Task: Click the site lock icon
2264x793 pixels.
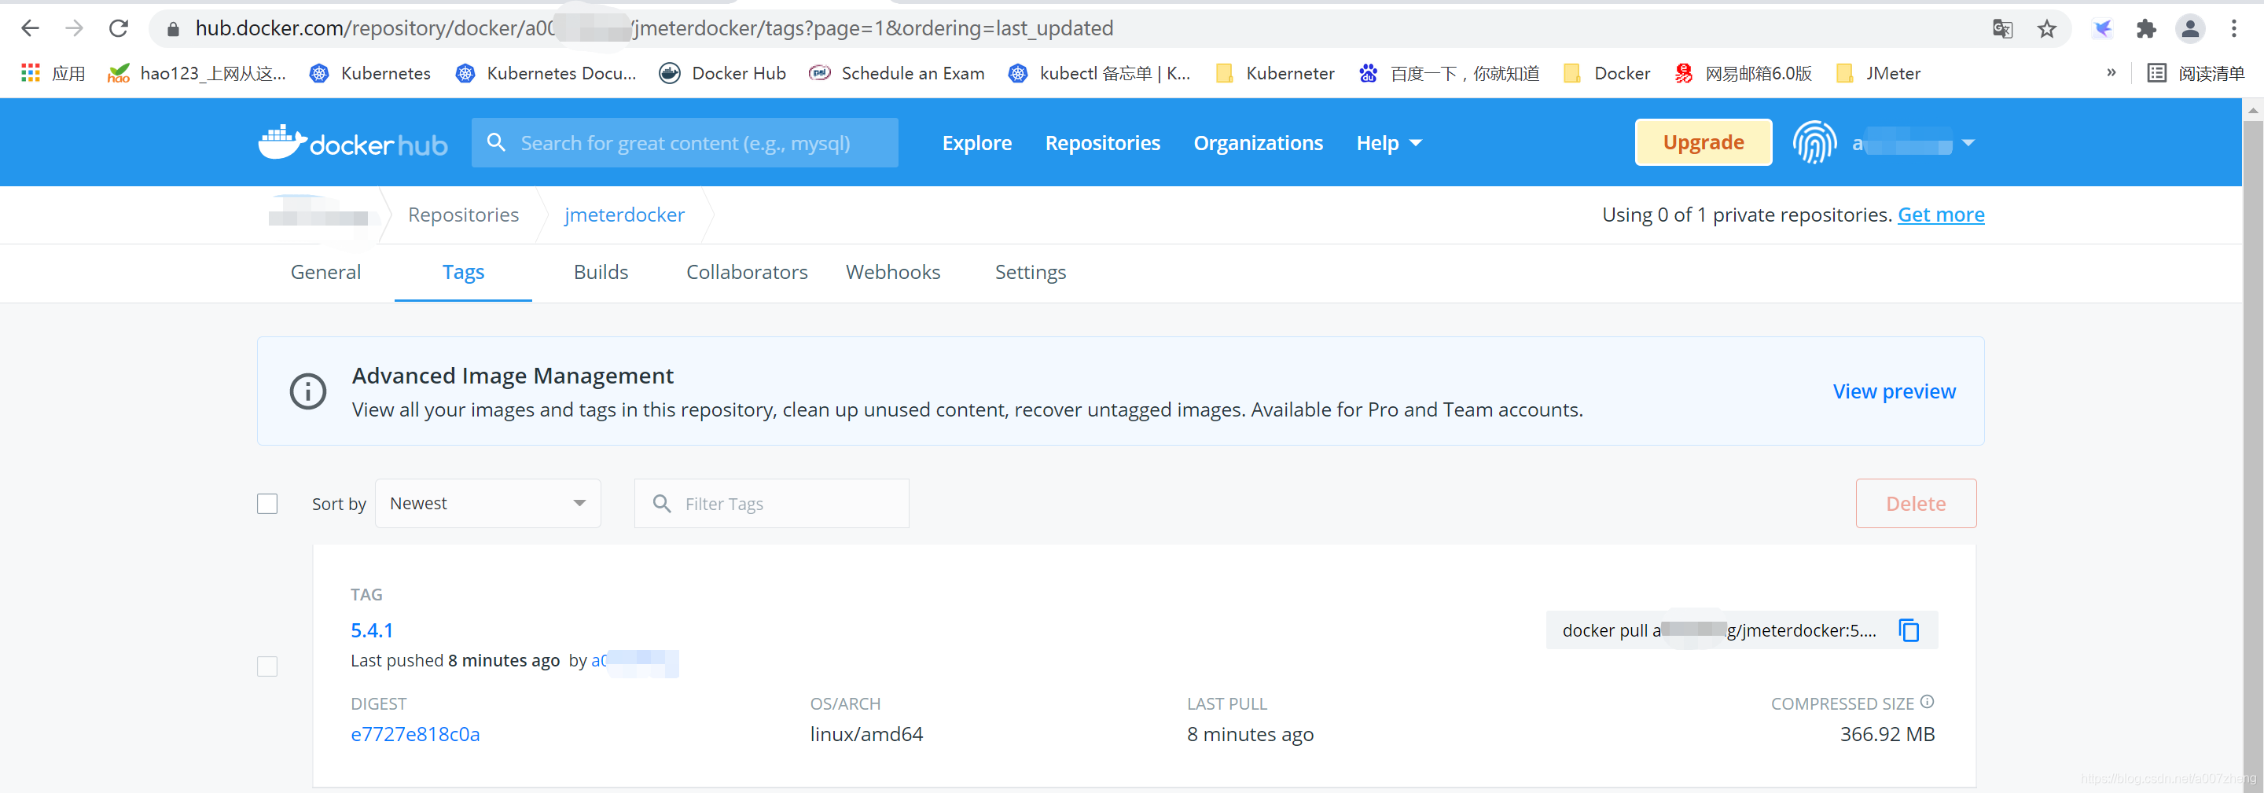Action: click(x=173, y=29)
